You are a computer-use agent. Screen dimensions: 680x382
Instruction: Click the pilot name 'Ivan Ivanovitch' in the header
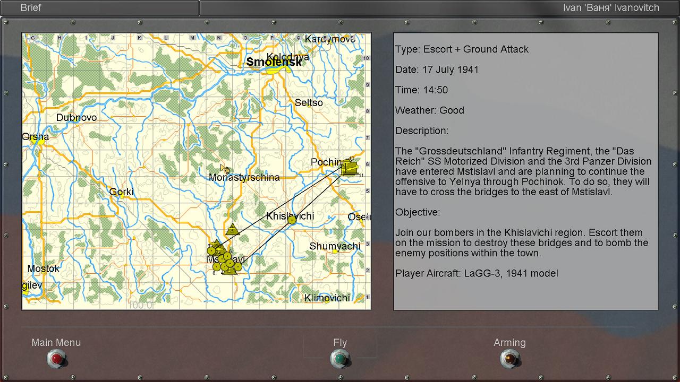coord(611,8)
